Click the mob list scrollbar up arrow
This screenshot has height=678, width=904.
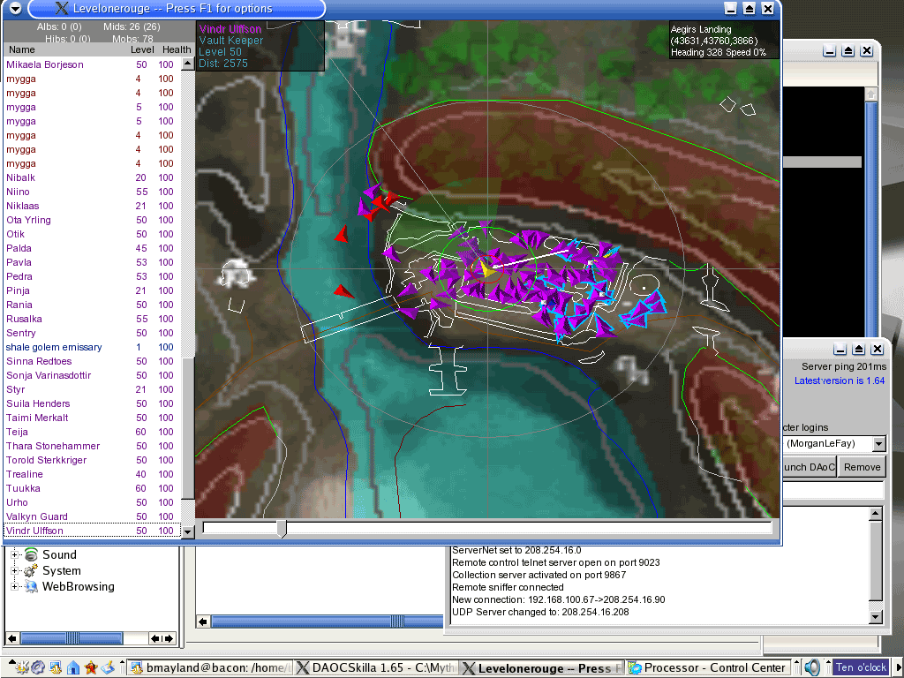tap(188, 64)
